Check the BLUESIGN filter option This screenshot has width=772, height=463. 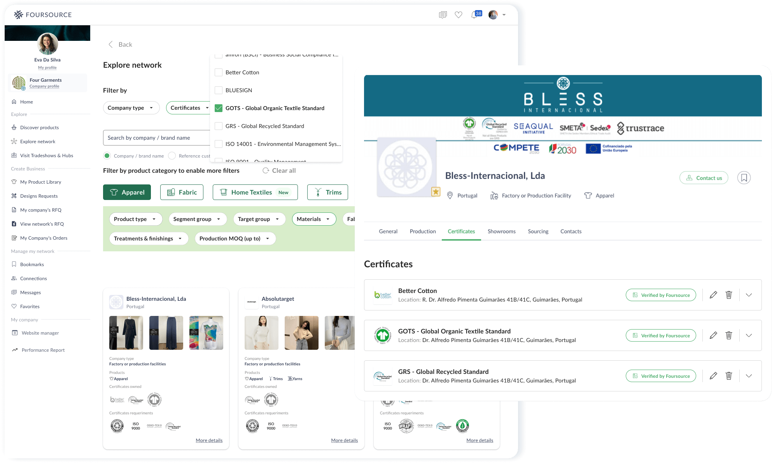[219, 90]
